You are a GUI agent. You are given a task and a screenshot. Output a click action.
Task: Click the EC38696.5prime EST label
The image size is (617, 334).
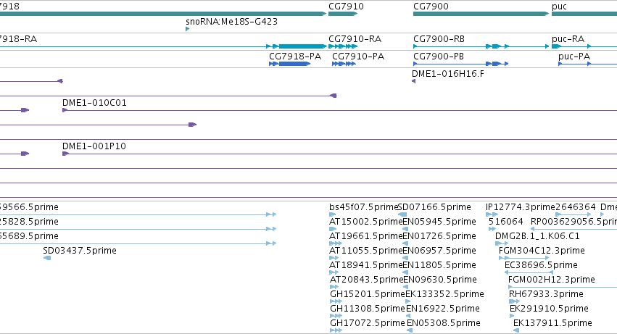pos(541,264)
